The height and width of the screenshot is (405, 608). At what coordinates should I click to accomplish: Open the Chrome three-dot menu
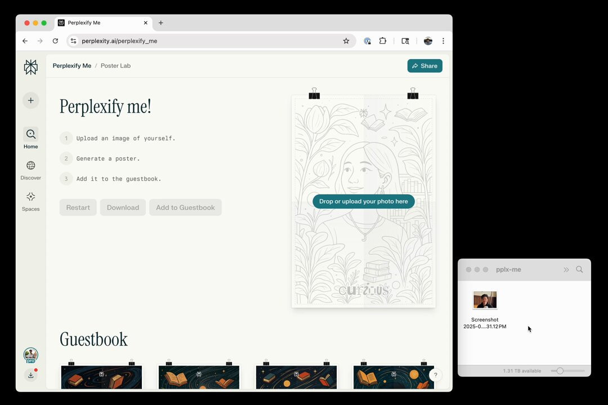[443, 40]
